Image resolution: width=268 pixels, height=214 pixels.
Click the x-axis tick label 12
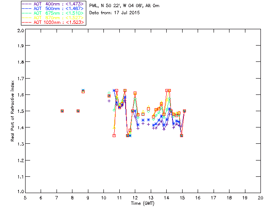[135, 198]
